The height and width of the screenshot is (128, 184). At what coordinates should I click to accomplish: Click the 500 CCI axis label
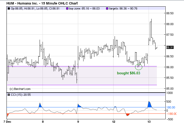click(169, 102)
